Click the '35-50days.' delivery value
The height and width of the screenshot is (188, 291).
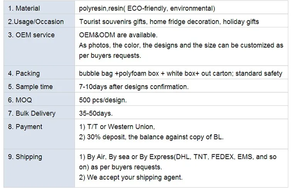point(96,113)
